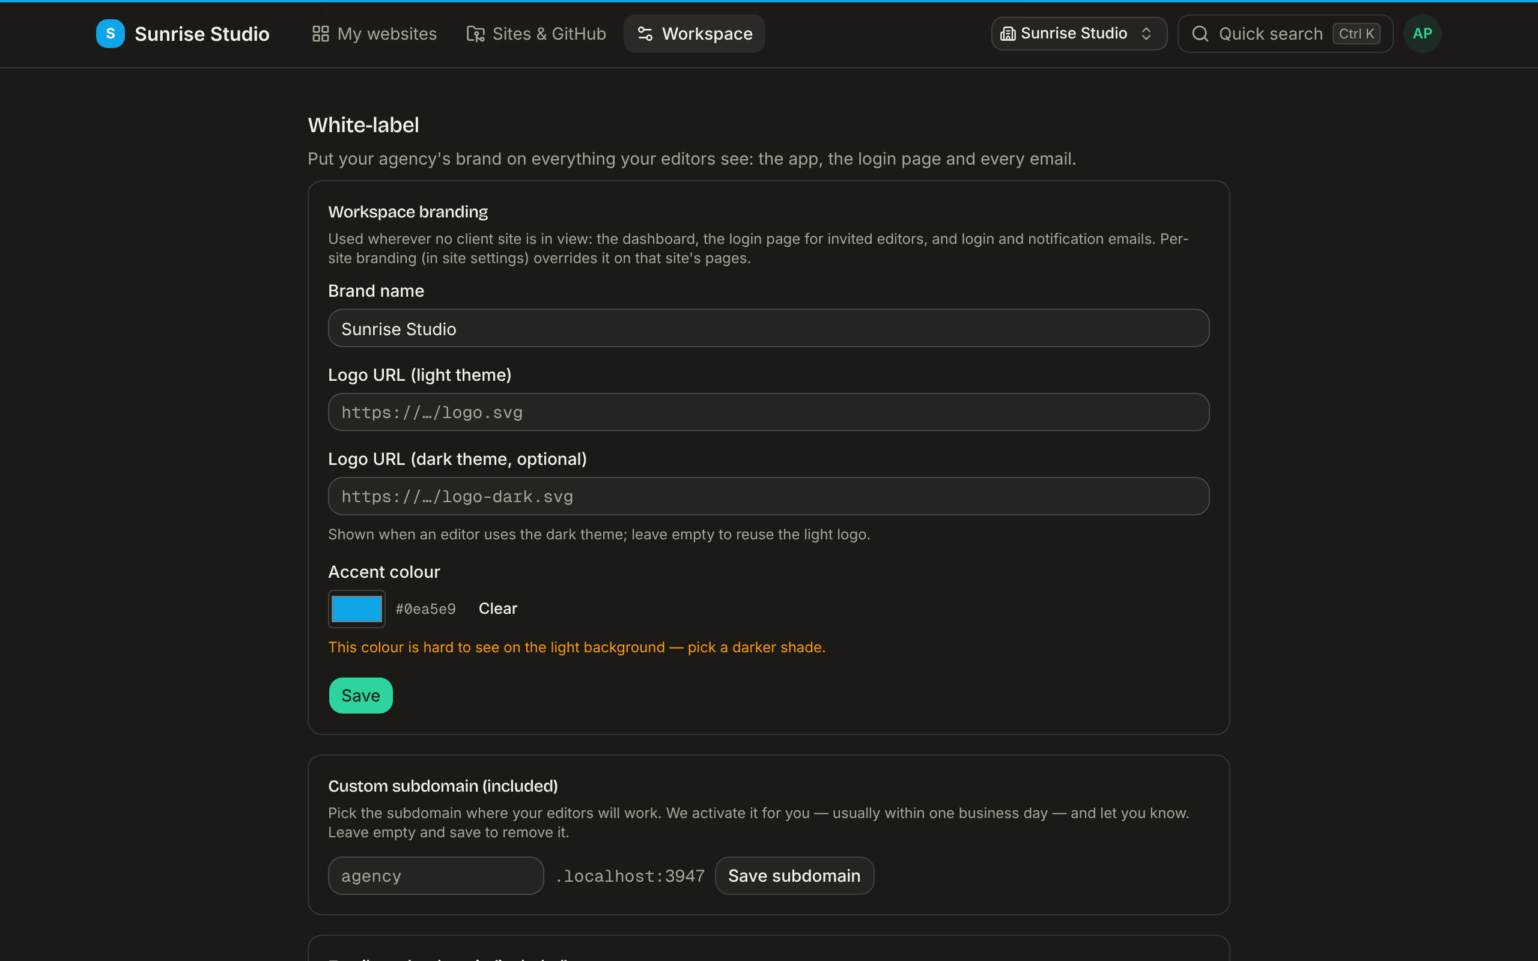Focus the Logo URL light theme field
Viewport: 1538px width, 961px height.
pyautogui.click(x=768, y=413)
